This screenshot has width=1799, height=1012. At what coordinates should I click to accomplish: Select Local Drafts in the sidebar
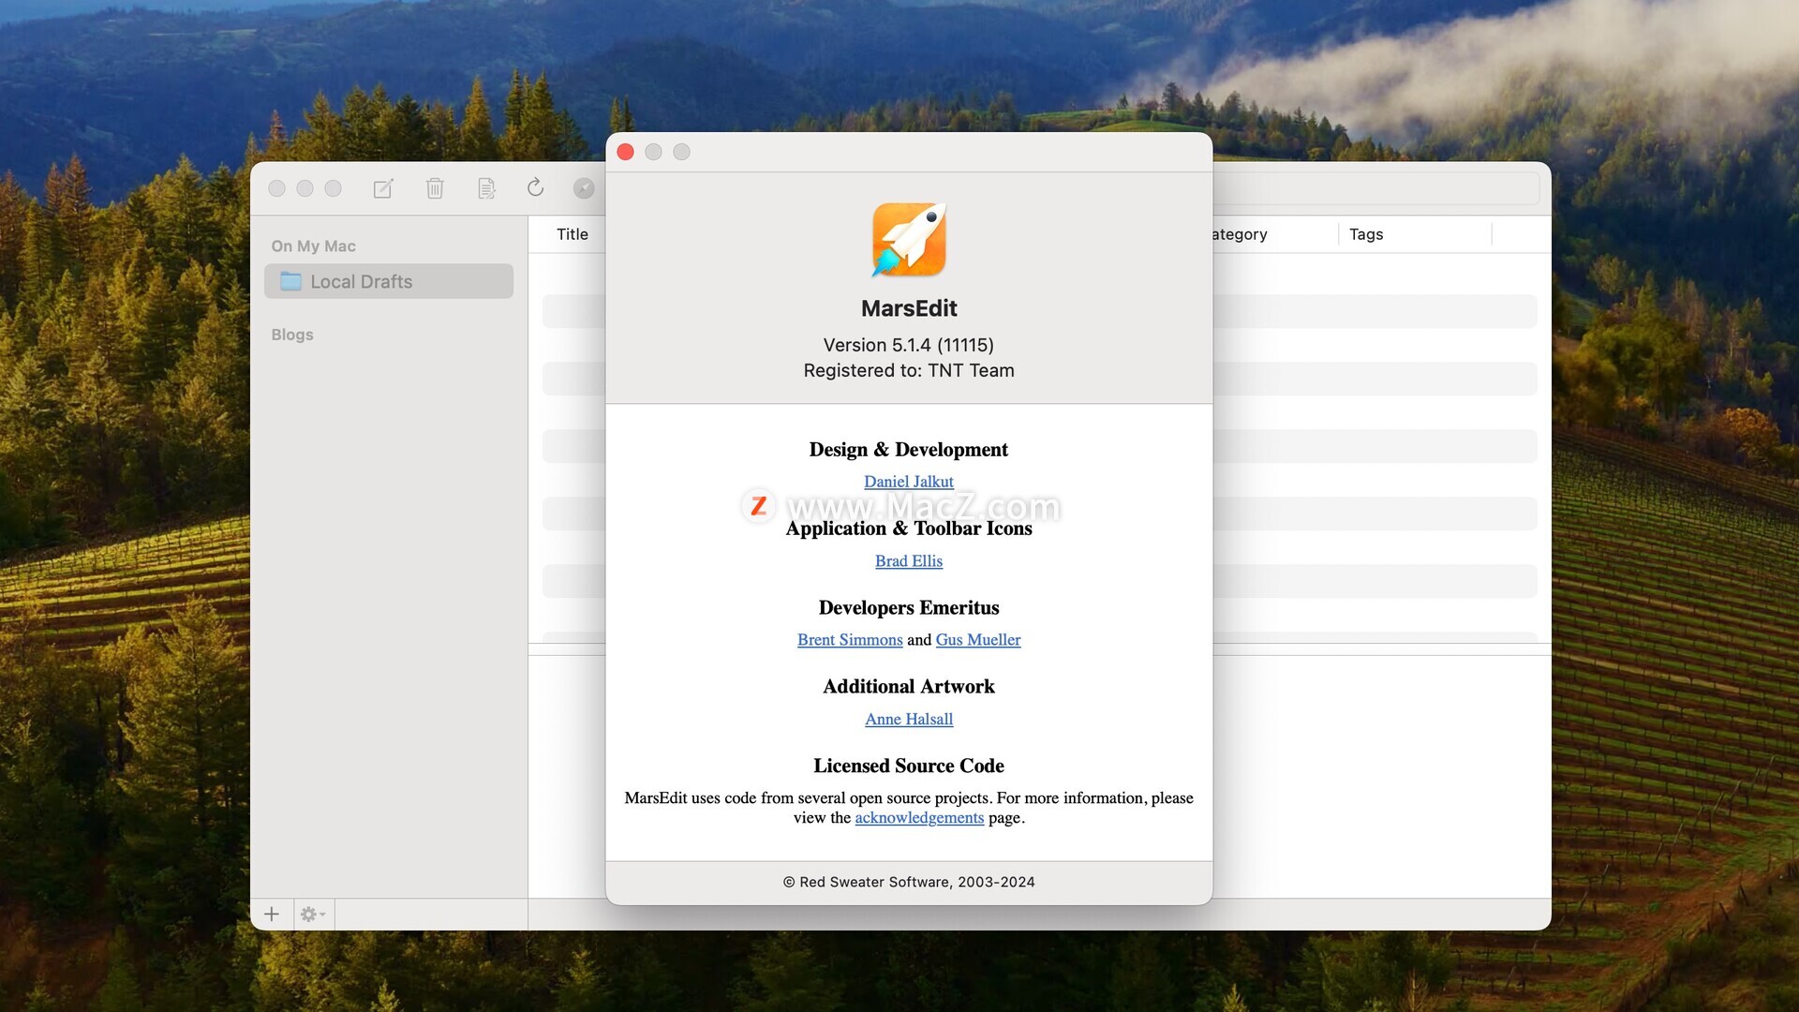coord(361,281)
